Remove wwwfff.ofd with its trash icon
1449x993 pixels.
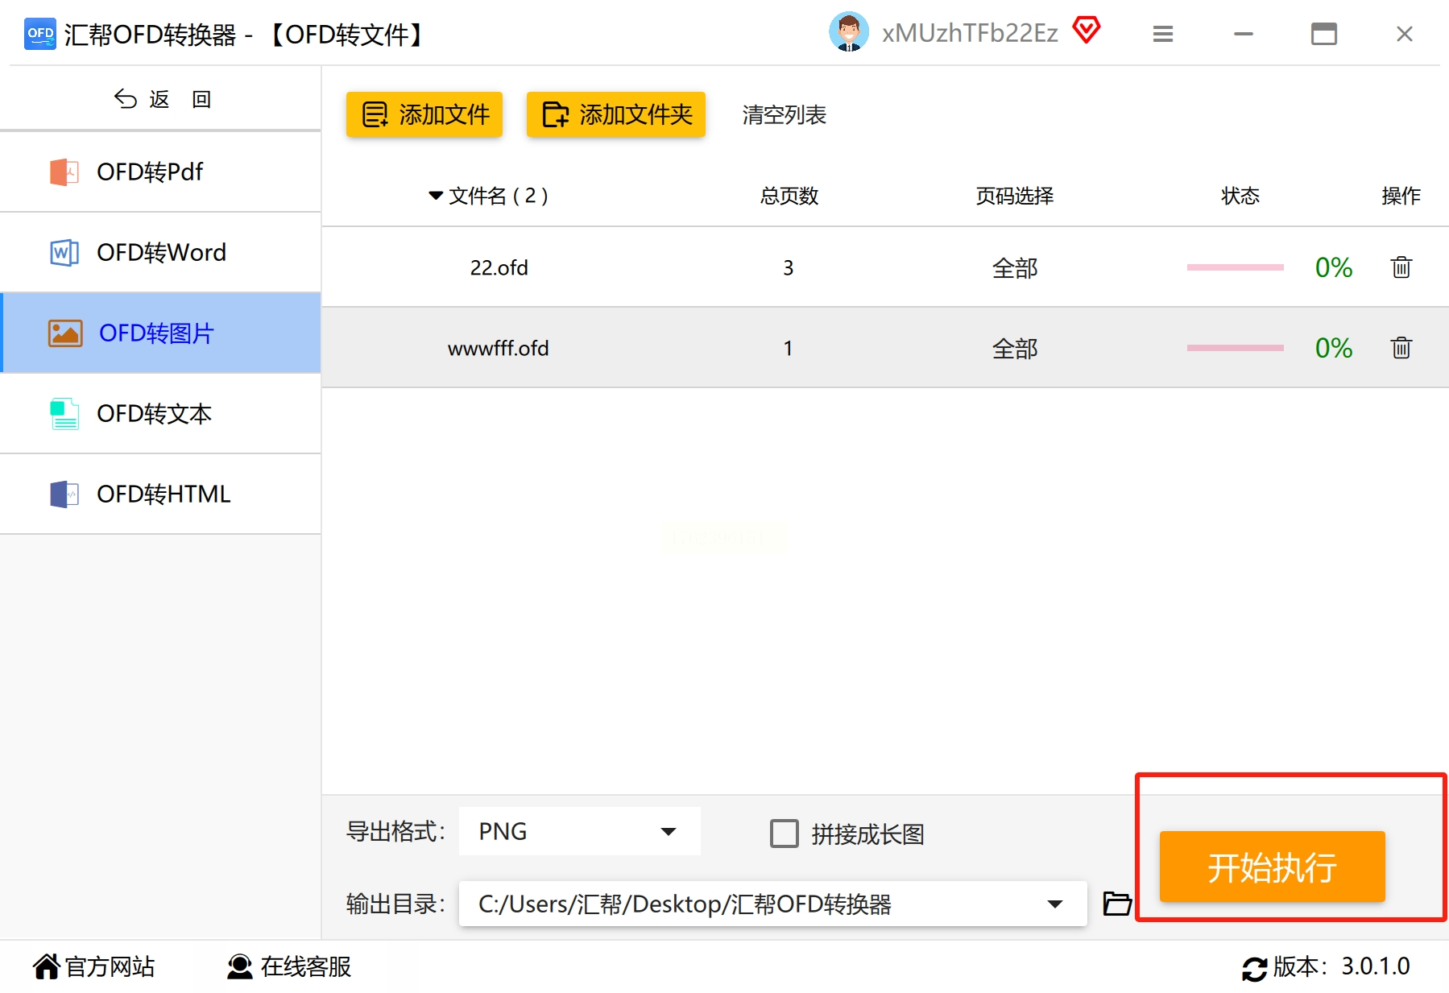tap(1401, 348)
